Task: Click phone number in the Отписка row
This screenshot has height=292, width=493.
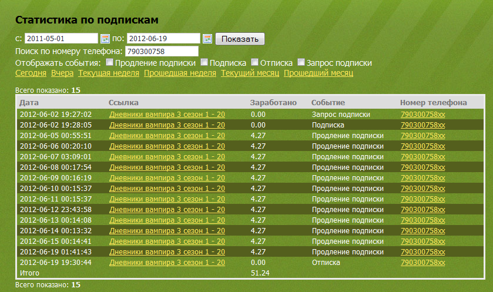Action: [423, 263]
